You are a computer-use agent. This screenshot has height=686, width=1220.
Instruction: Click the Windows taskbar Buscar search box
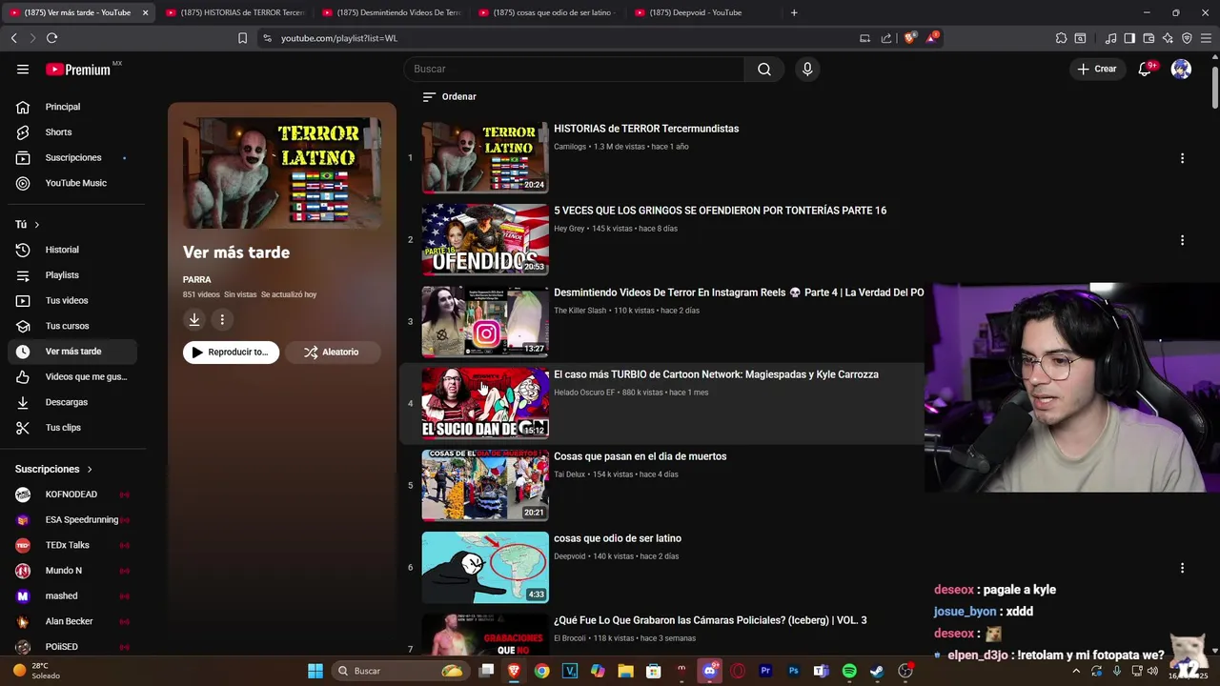400,671
